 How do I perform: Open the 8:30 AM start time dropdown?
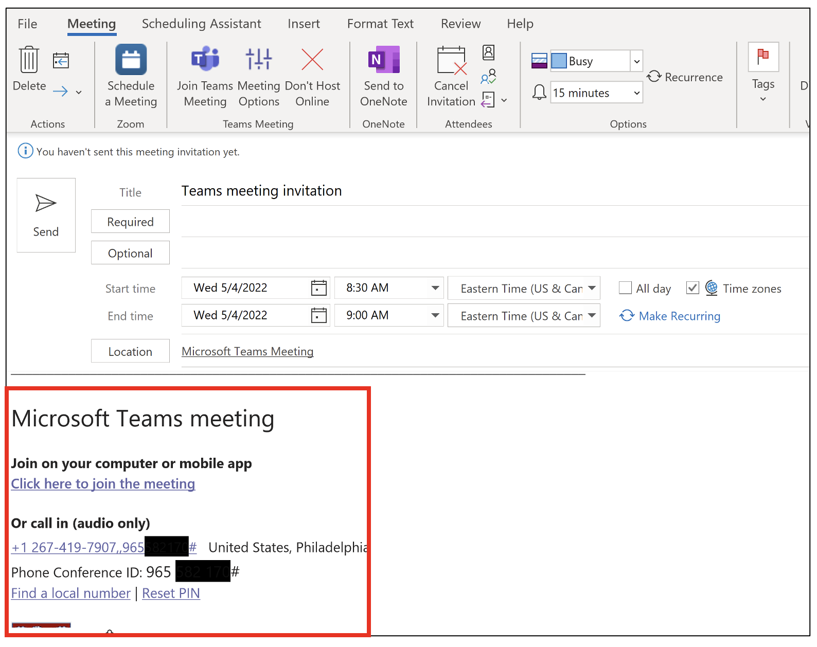point(435,288)
